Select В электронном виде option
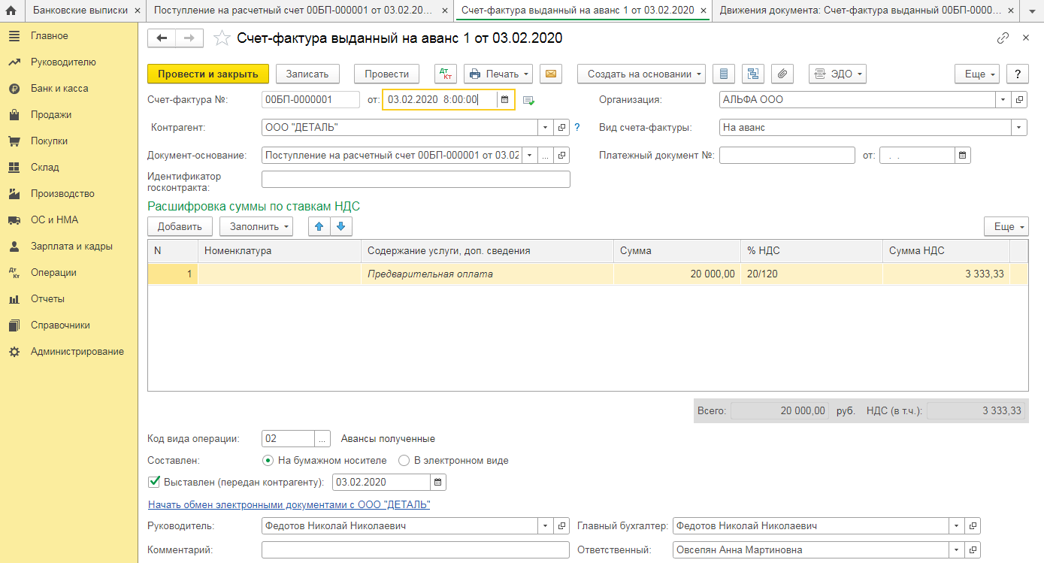This screenshot has height=563, width=1044. [404, 460]
